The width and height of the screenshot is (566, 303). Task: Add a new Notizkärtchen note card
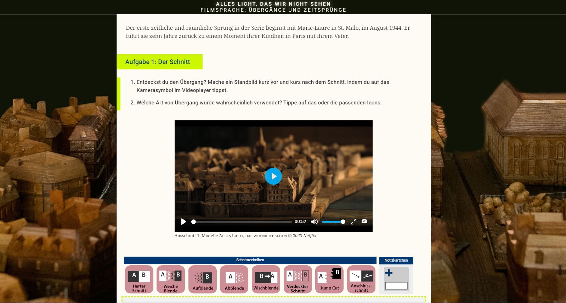click(x=396, y=279)
